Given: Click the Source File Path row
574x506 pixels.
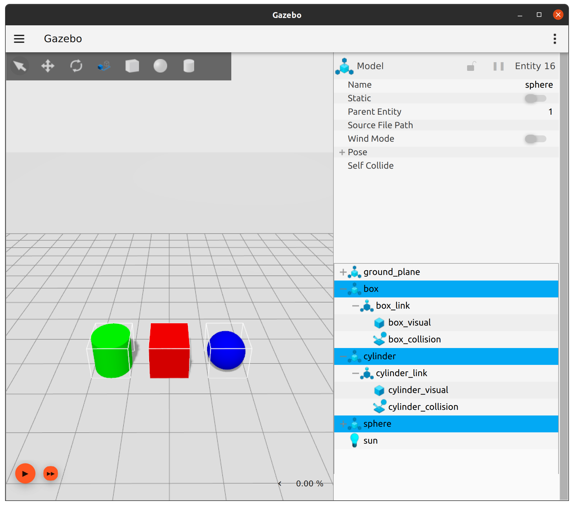Looking at the screenshot, I should (446, 125).
